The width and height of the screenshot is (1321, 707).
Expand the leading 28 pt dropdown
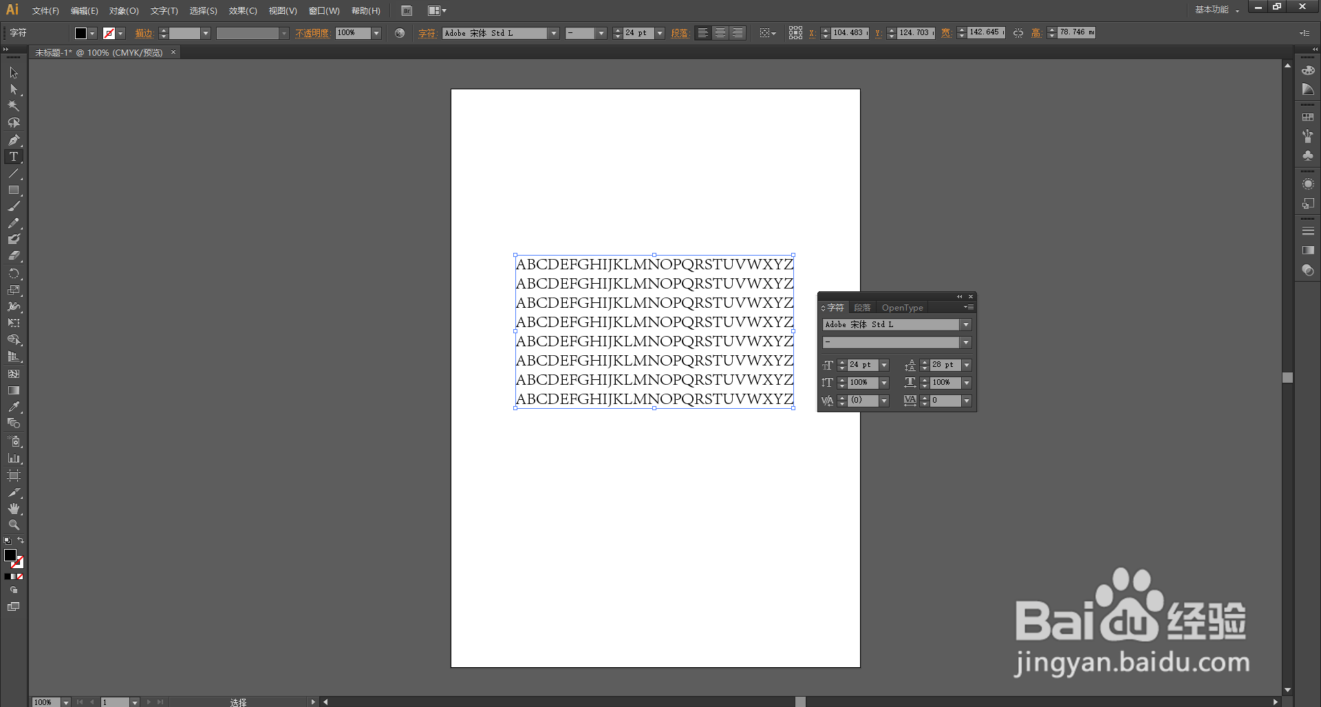[x=967, y=365]
